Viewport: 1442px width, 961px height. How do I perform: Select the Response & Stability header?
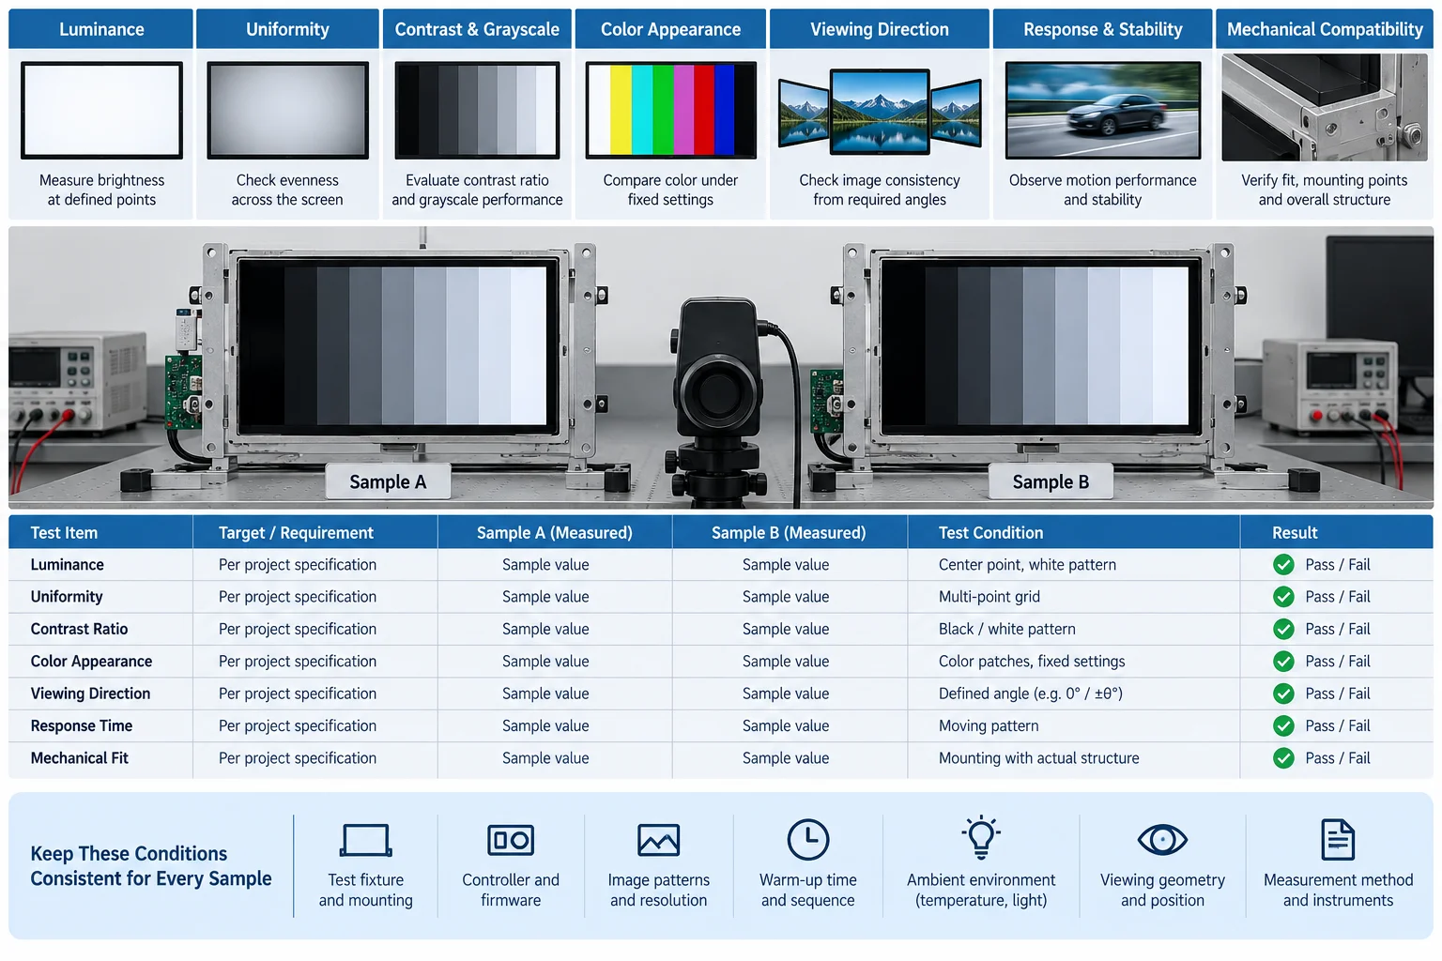1103,29
